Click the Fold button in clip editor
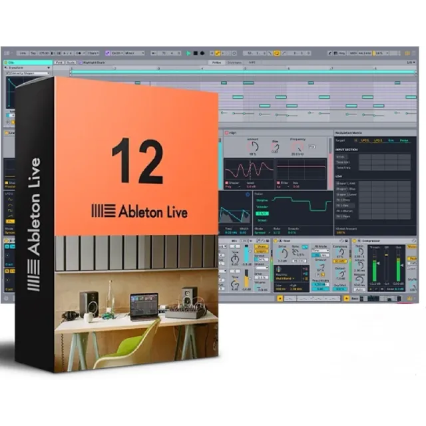Image resolution: width=426 pixels, height=426 pixels. (x=59, y=62)
